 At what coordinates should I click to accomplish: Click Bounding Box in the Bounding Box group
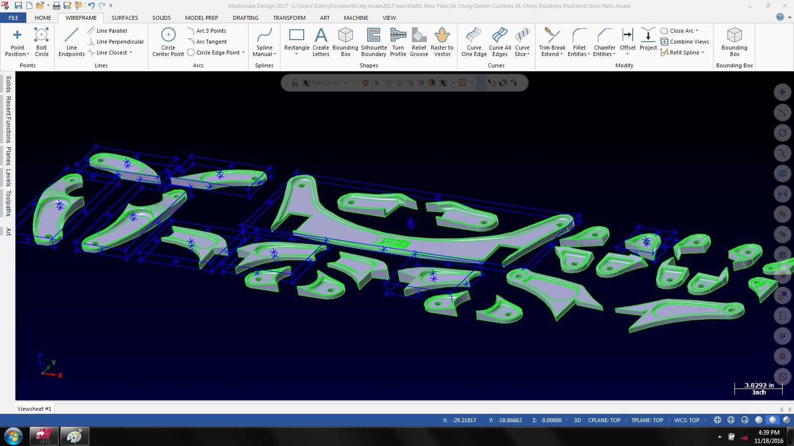(734, 42)
